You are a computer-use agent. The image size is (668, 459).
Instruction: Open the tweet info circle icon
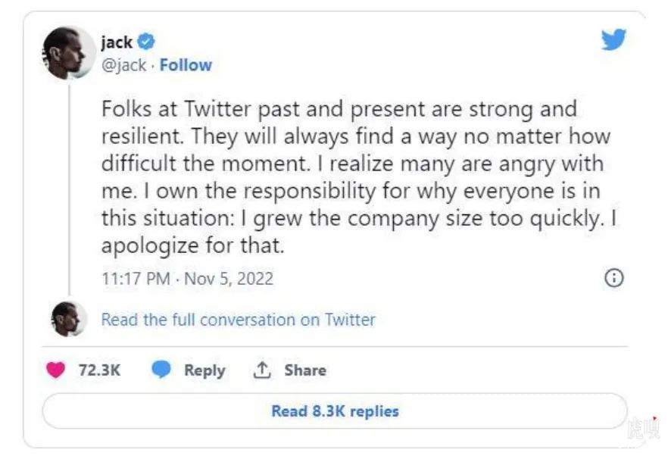[x=613, y=278]
